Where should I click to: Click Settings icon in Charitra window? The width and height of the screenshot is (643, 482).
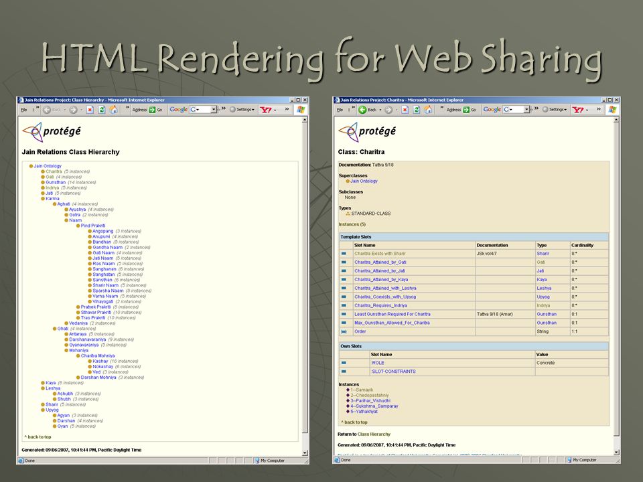(x=545, y=109)
